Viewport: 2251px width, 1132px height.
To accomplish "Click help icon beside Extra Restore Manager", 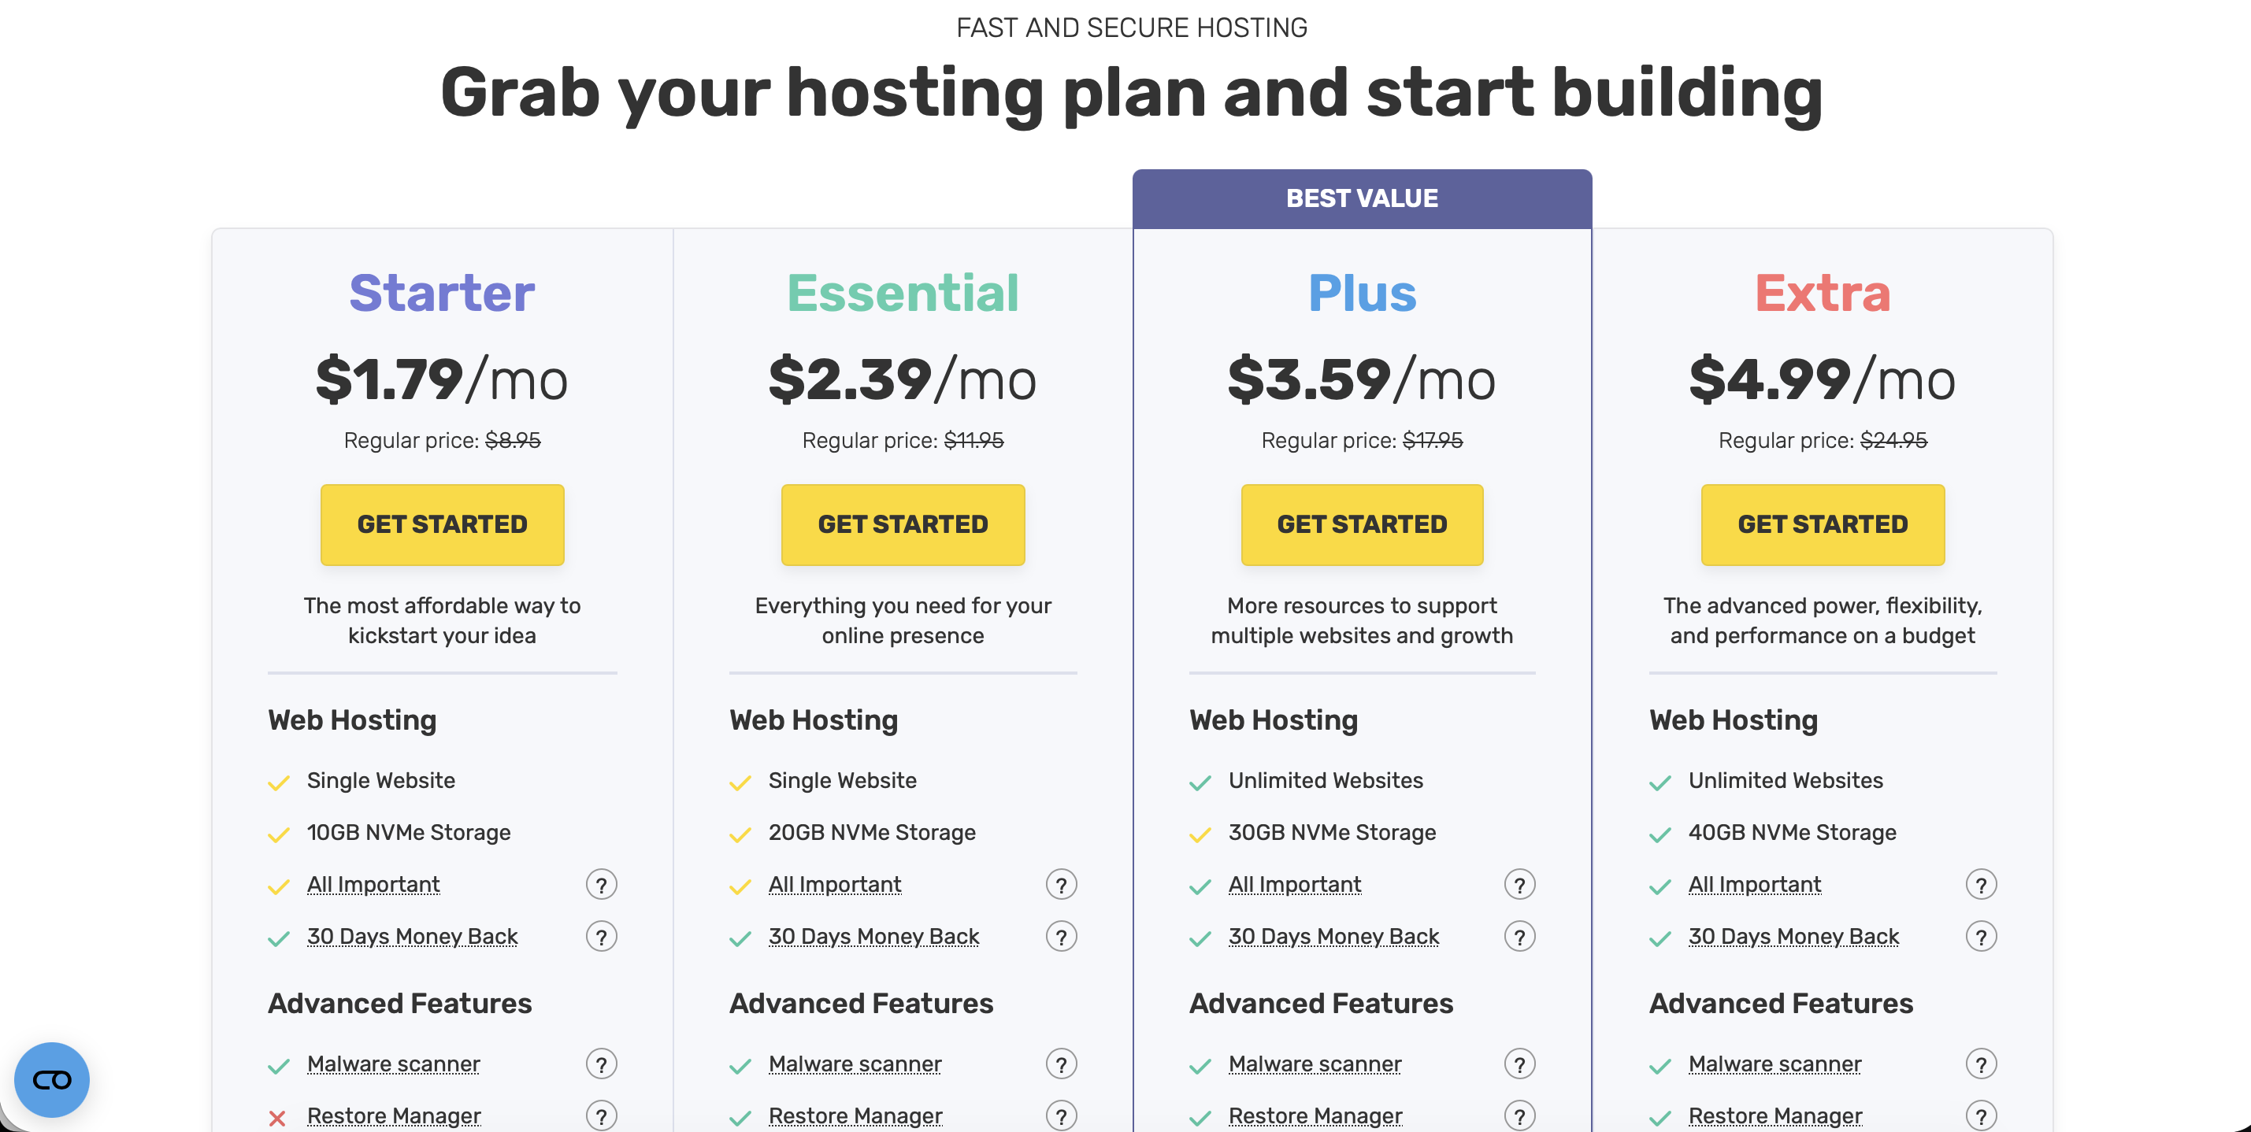I will [1981, 1115].
